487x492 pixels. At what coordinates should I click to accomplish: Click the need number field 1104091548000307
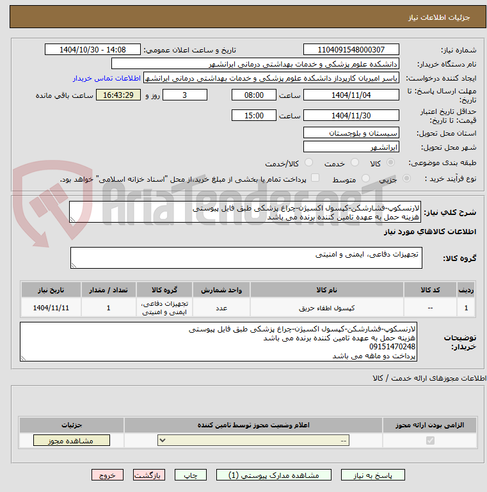(351, 49)
